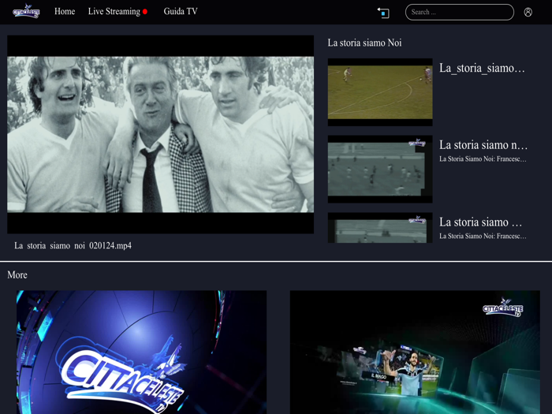The width and height of the screenshot is (552, 414).
Task: Select the third 'La storia siamo …' title
Action: point(480,222)
